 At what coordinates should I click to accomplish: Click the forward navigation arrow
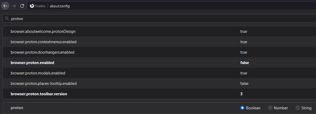[x=14, y=6]
